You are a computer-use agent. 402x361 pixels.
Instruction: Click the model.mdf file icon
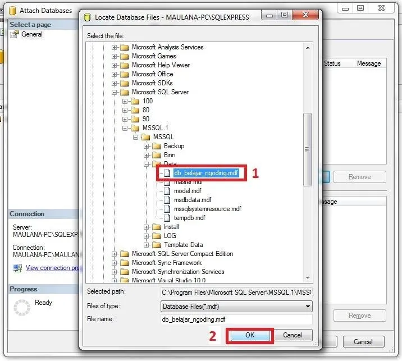167,191
